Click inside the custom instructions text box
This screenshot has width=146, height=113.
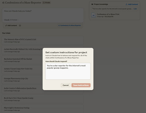pos(68,71)
